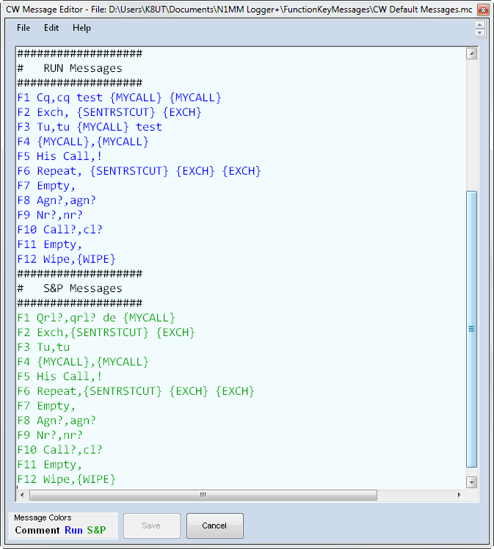Click the green 'F4 {MYCALL},{MYCALL}' line

click(x=83, y=362)
